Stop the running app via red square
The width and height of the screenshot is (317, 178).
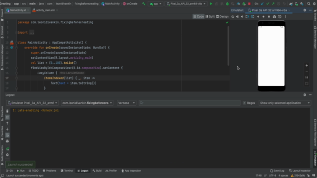click(249, 4)
